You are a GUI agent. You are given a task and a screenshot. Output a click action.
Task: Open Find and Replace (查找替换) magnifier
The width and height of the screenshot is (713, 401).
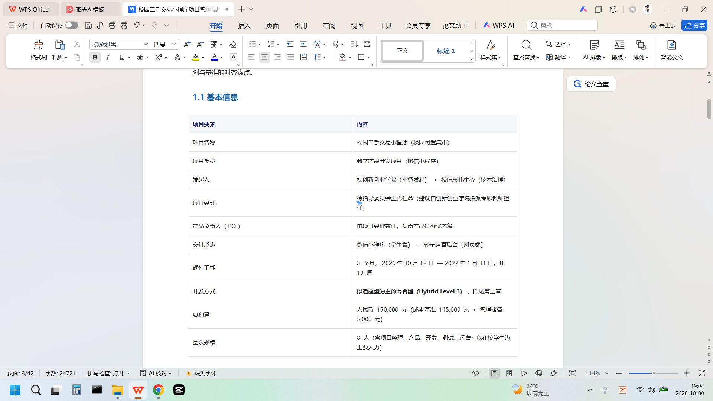526,45
